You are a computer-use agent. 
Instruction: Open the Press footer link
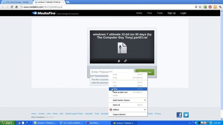(55, 114)
